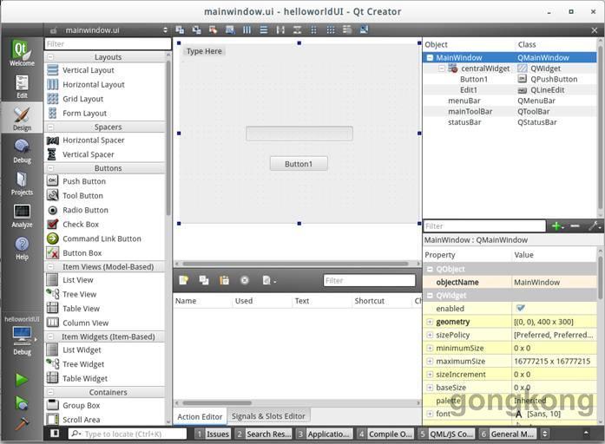The image size is (605, 444).
Task: Select the Edit Tab Order toolbar icon
Action: 230,29
